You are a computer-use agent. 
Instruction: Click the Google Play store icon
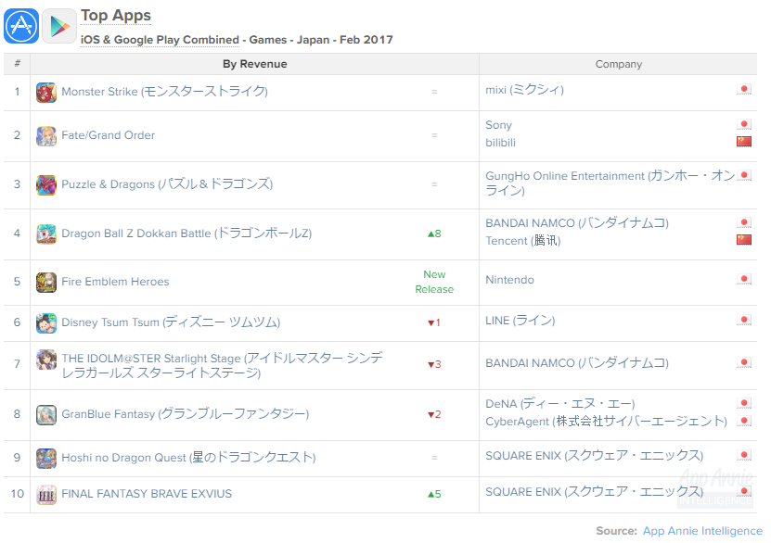pyautogui.click(x=58, y=26)
